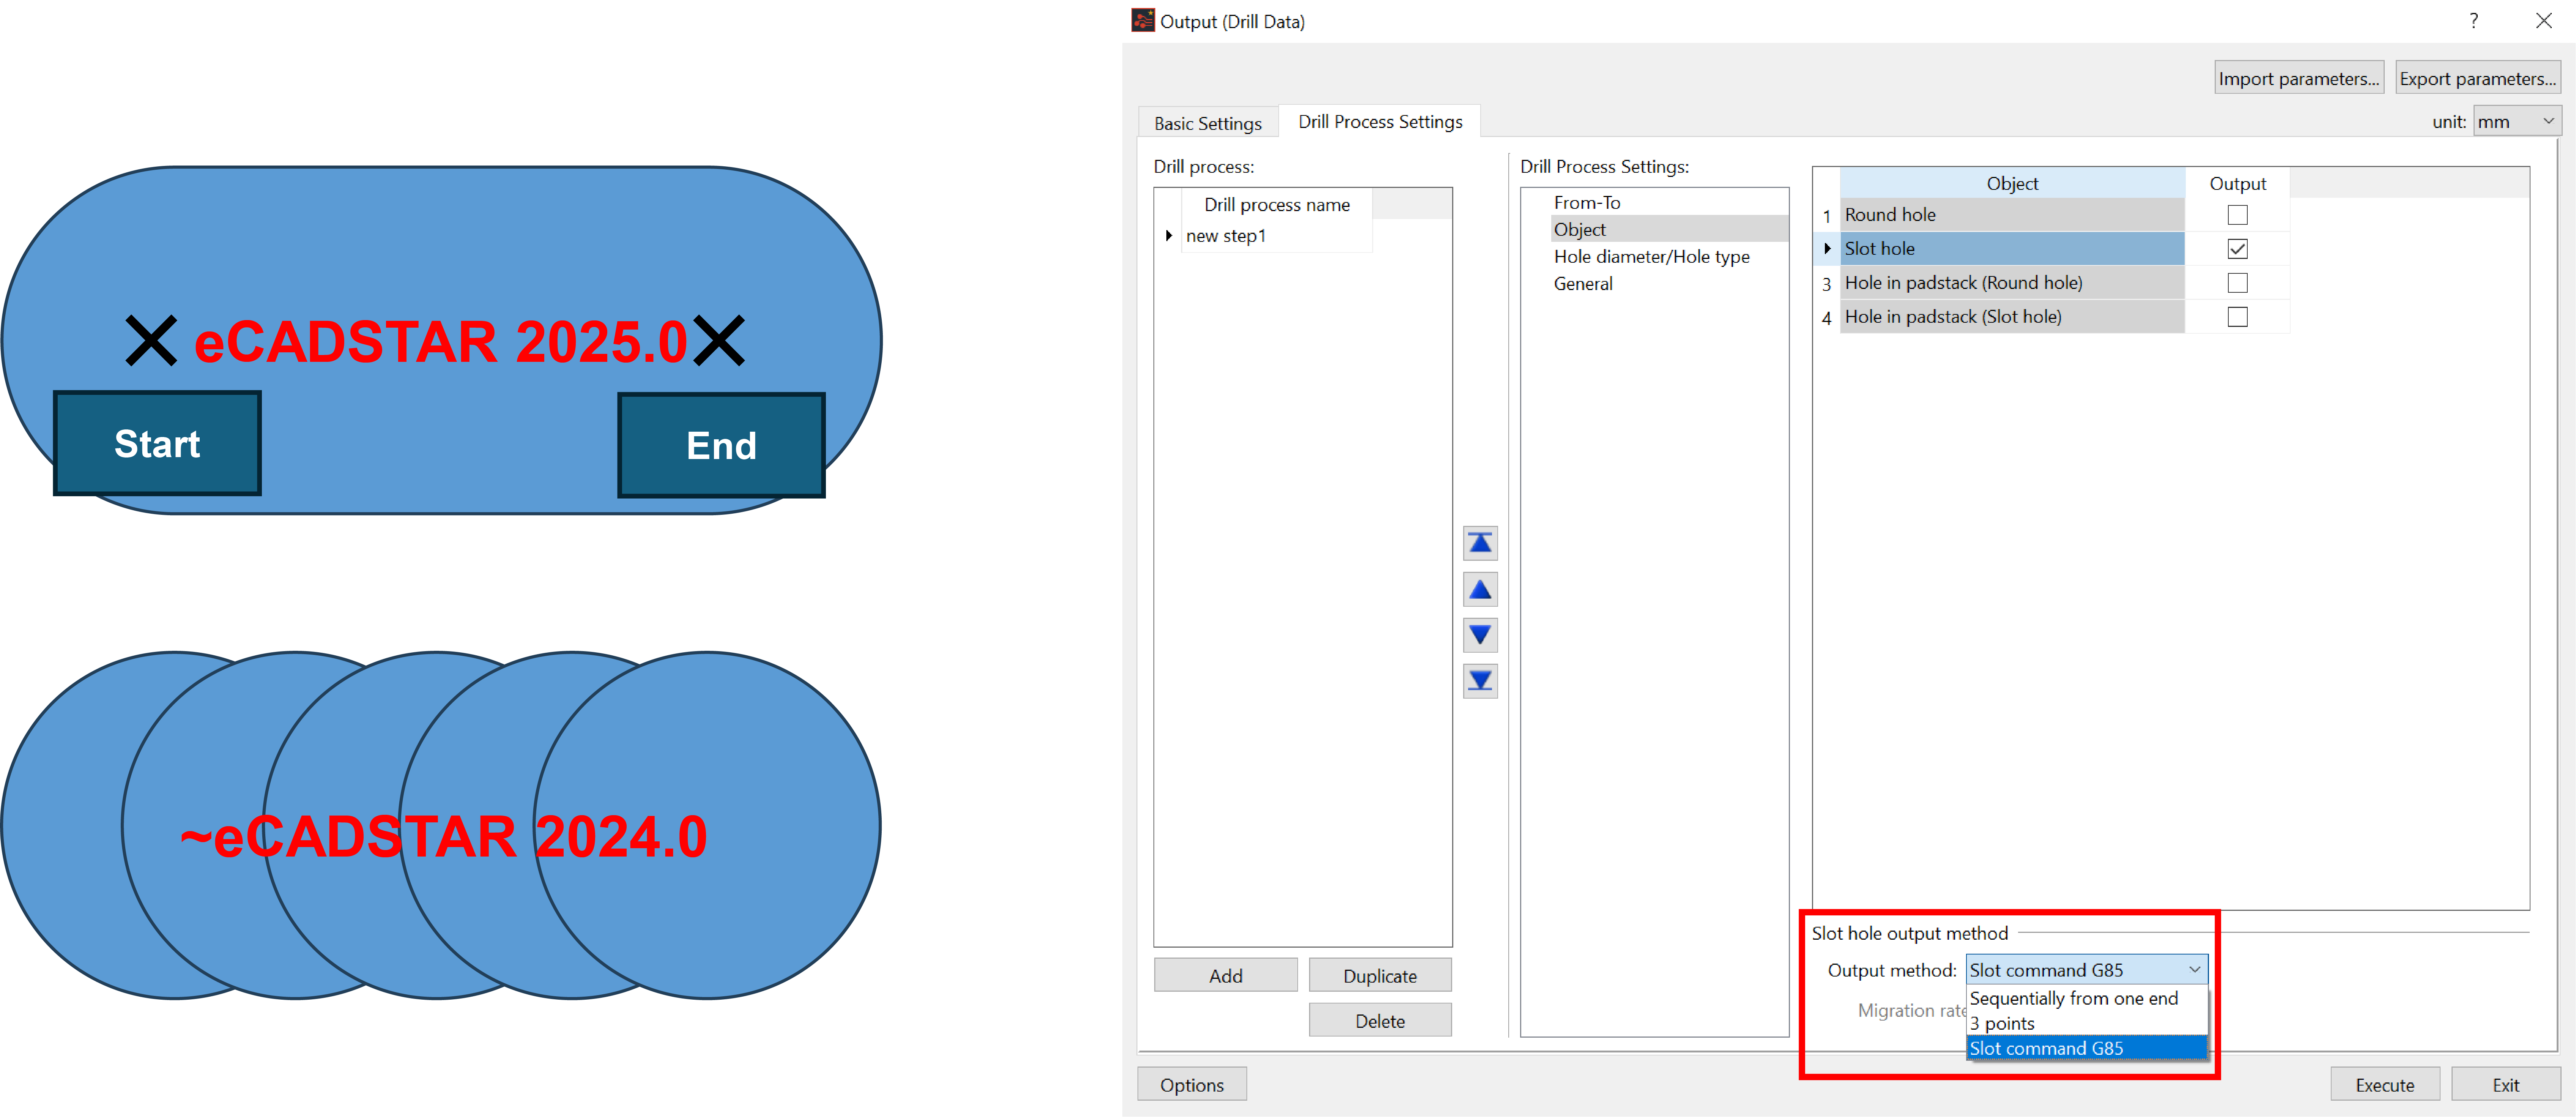Click Import parameters button
The width and height of the screenshot is (2576, 1117).
[x=2298, y=78]
